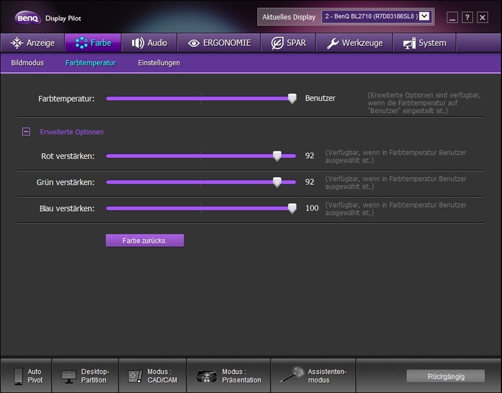Select the BenQ BL2710 display combo box
The height and width of the screenshot is (393, 502).
[x=377, y=16]
